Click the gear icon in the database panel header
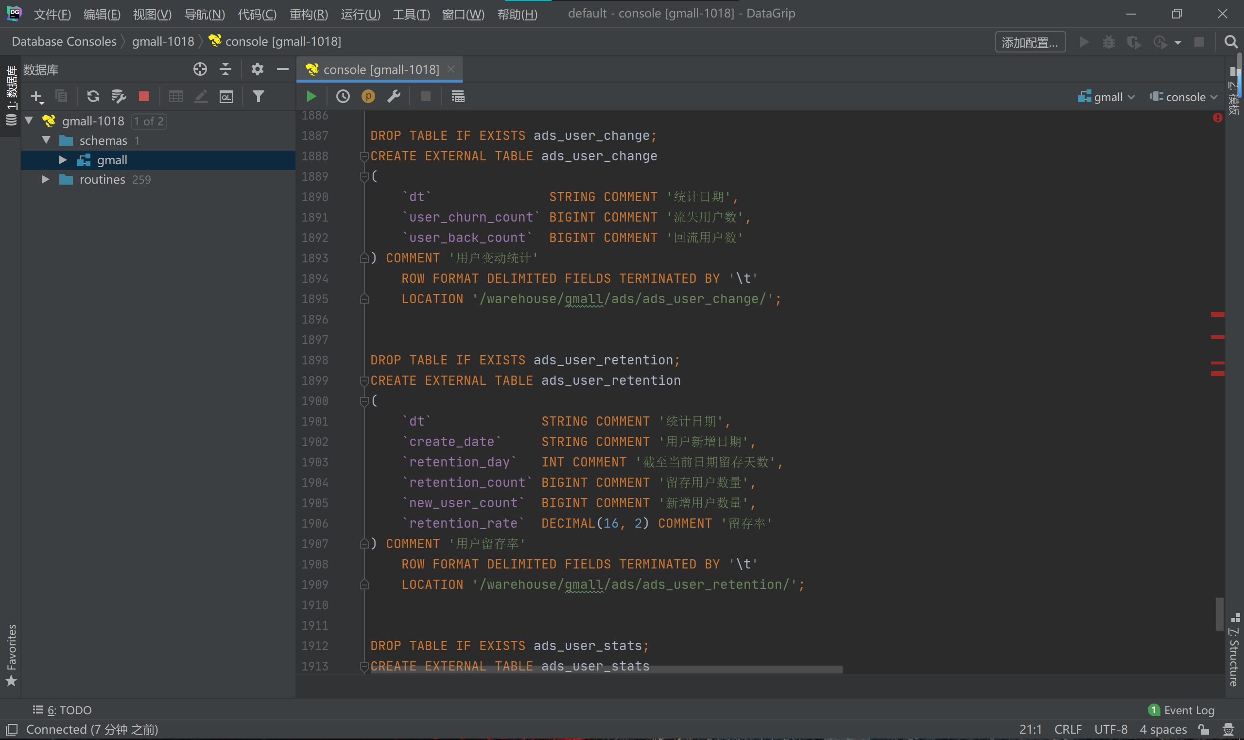This screenshot has width=1244, height=740. click(257, 69)
